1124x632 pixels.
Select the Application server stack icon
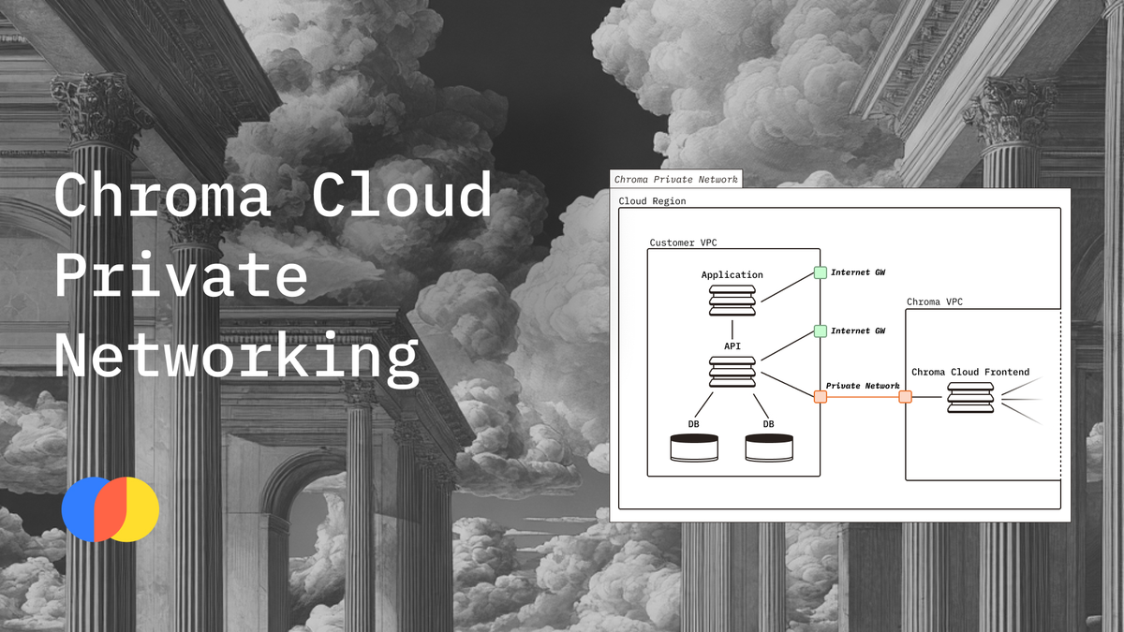pos(732,301)
